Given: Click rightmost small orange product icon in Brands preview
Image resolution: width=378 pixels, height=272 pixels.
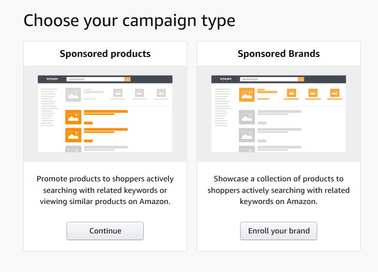Looking at the screenshot, I should click(x=335, y=93).
